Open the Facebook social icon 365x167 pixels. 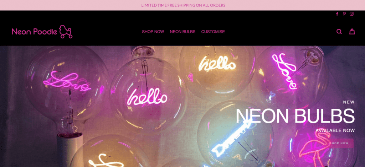[x=337, y=14]
